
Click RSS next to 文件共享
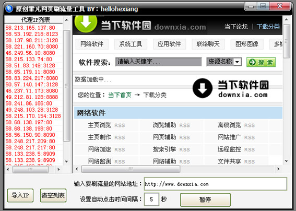click(250, 162)
